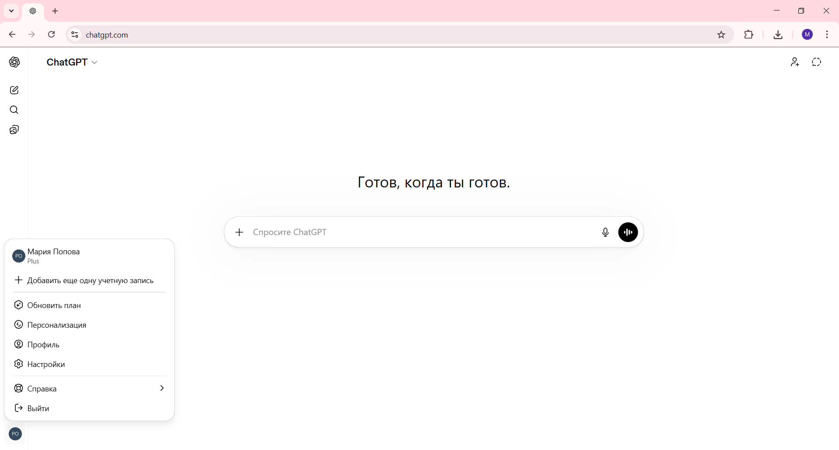Open 'Настройки' menu item
Screen dimensions: 839x450
pos(89,364)
